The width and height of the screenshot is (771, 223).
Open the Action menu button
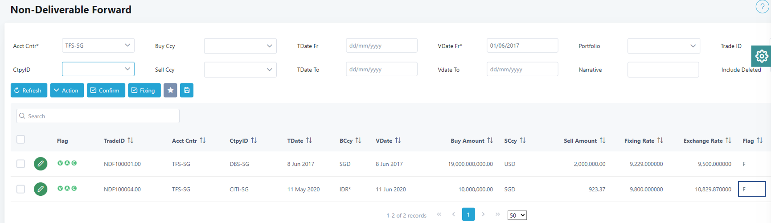point(67,91)
